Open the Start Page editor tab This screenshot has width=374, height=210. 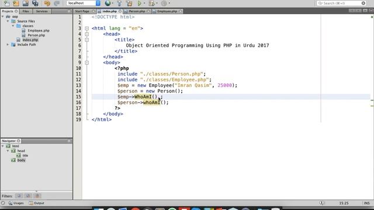[x=82, y=11]
